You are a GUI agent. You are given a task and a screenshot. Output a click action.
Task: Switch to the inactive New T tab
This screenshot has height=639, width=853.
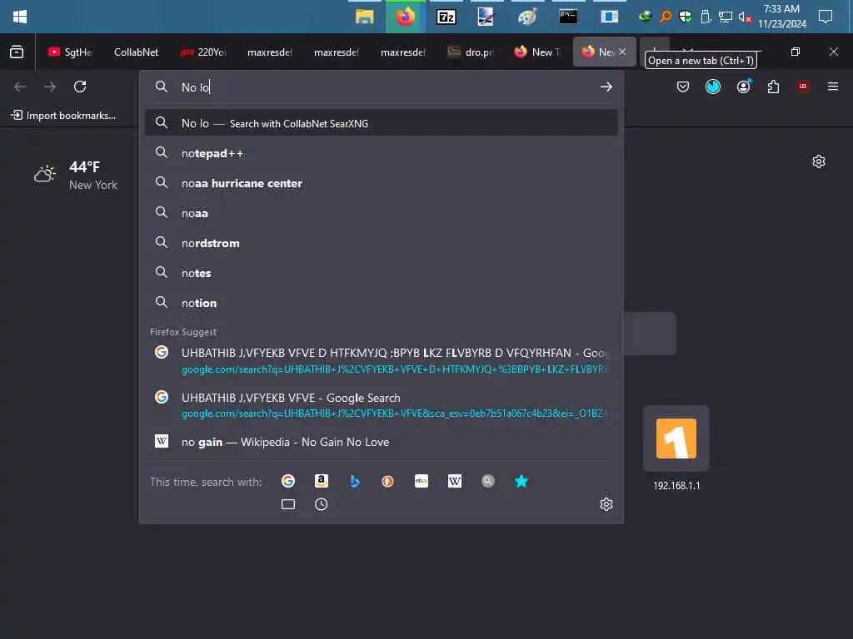tap(537, 52)
